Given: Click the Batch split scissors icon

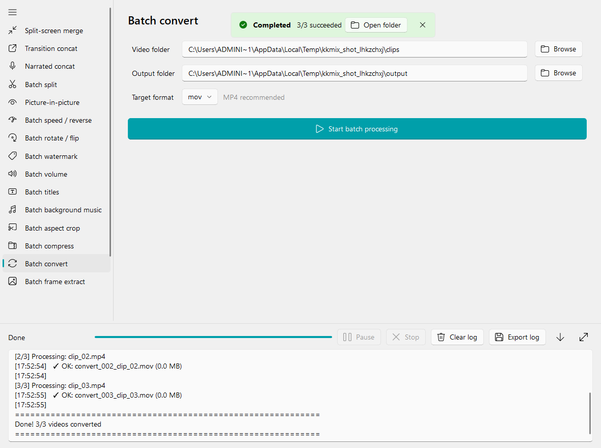Looking at the screenshot, I should click(x=13, y=85).
